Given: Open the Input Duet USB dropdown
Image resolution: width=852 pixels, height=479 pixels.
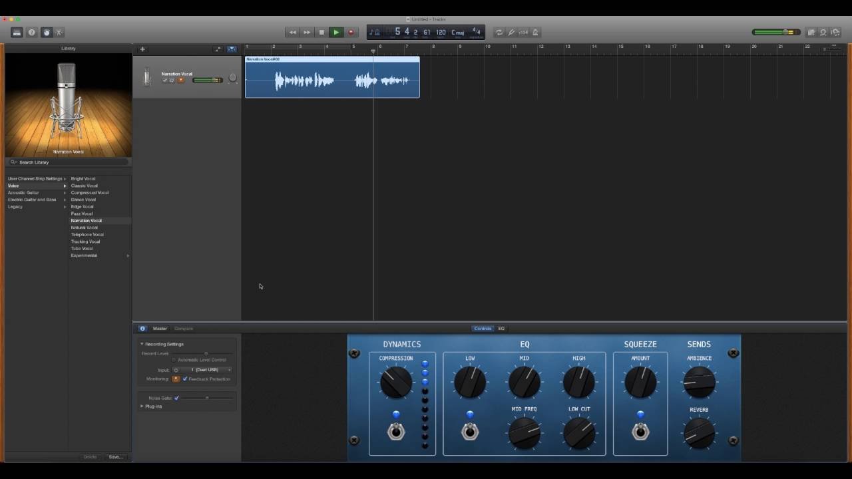Looking at the screenshot, I should point(203,370).
